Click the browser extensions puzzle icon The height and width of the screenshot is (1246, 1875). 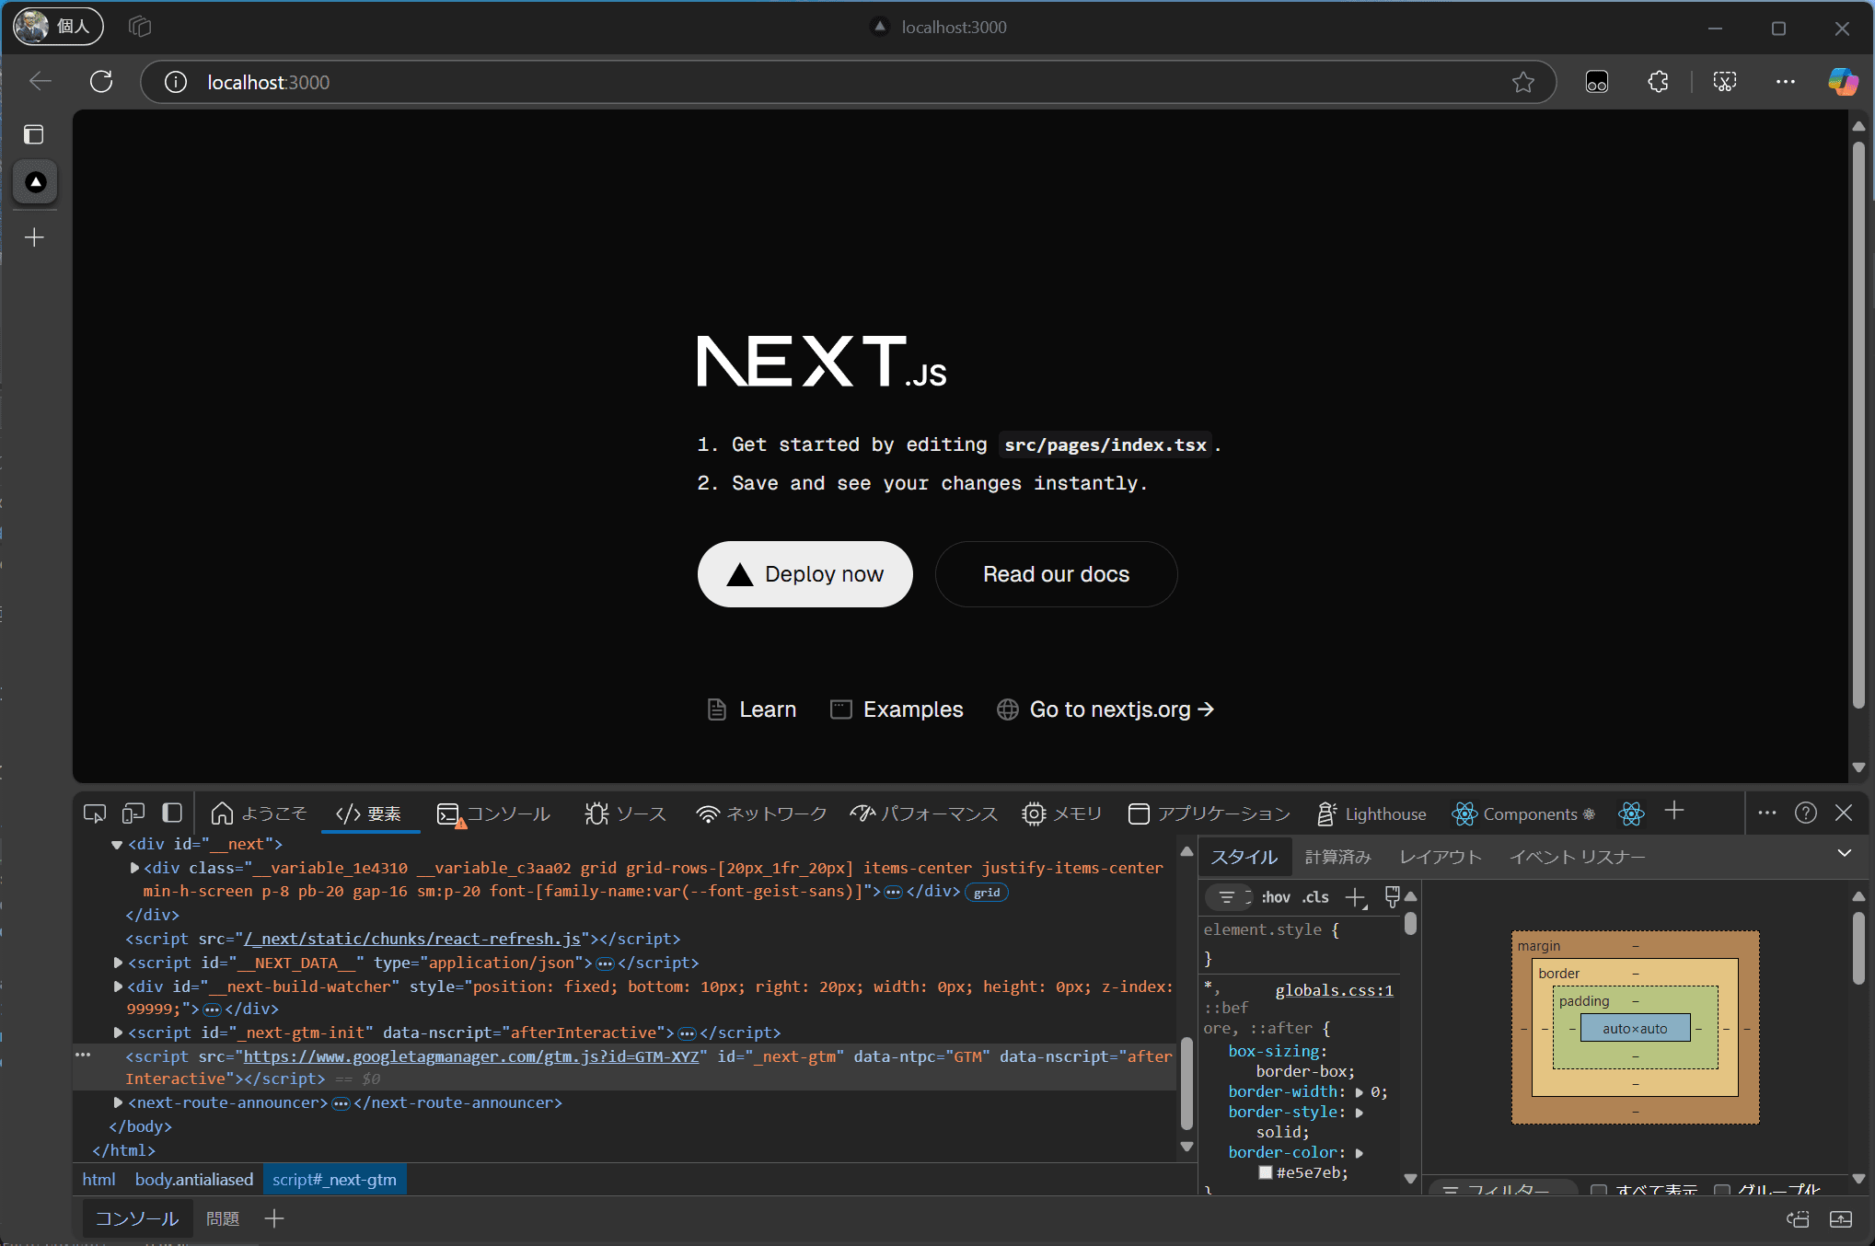[x=1658, y=82]
